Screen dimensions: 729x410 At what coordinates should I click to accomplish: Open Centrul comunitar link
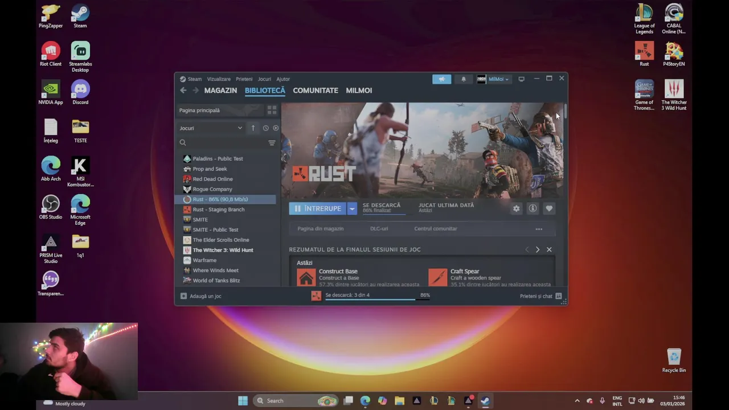(436, 229)
